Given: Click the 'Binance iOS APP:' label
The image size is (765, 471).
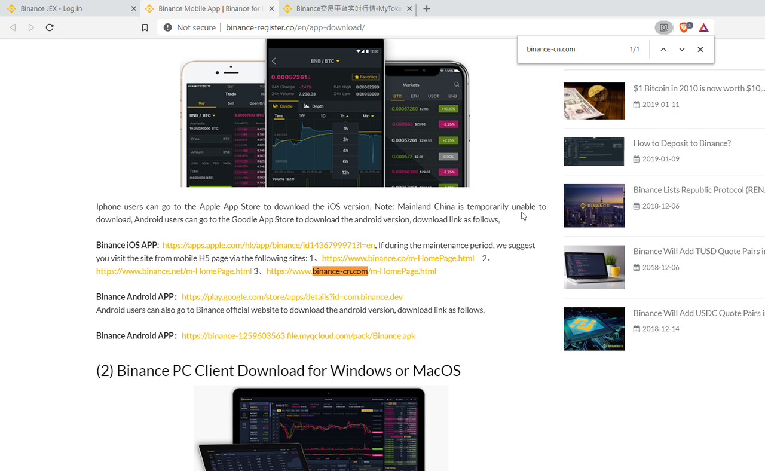Looking at the screenshot, I should [x=128, y=245].
